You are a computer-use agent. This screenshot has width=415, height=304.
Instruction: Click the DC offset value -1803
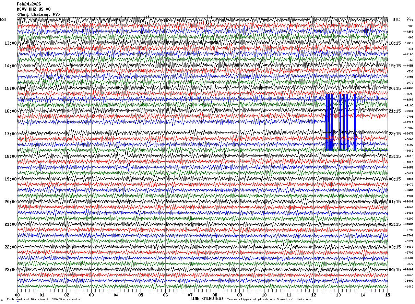410,287
